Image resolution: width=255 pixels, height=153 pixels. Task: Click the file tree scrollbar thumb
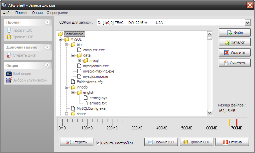[x=210, y=38]
